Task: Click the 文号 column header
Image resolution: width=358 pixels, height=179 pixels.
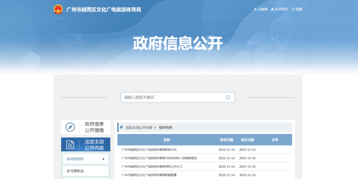Action: [275, 140]
